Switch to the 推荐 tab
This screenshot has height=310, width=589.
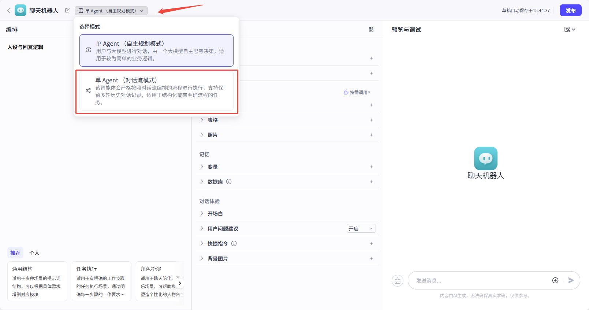click(x=15, y=253)
